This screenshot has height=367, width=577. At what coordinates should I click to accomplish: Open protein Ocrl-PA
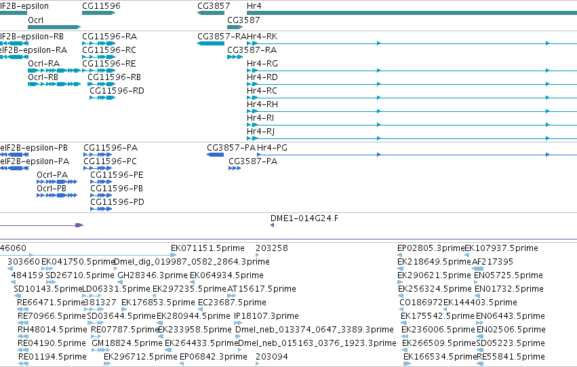click(x=52, y=175)
